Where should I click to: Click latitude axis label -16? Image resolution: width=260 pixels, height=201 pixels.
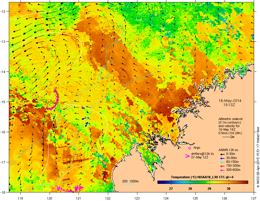3,132
